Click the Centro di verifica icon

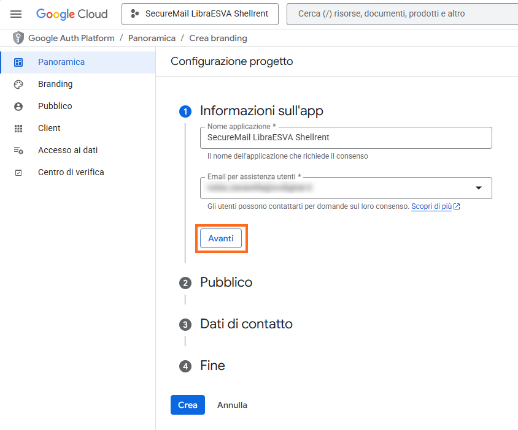(18, 173)
